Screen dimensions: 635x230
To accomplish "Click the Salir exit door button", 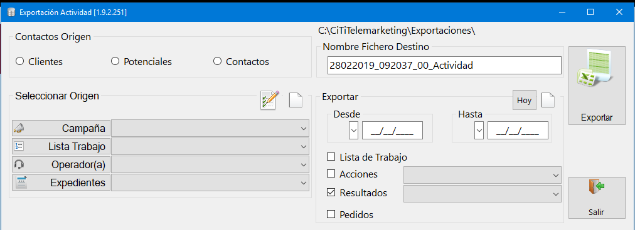I will click(x=597, y=198).
